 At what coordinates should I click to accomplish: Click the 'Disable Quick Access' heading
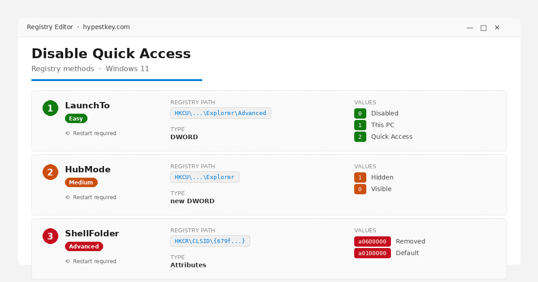[111, 54]
